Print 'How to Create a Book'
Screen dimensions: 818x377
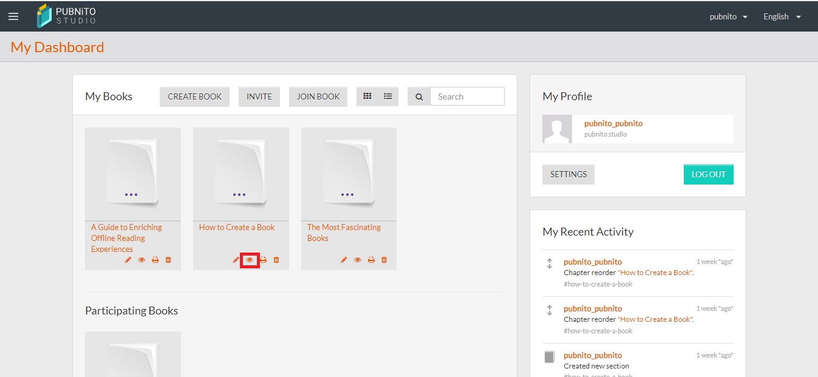pyautogui.click(x=264, y=260)
